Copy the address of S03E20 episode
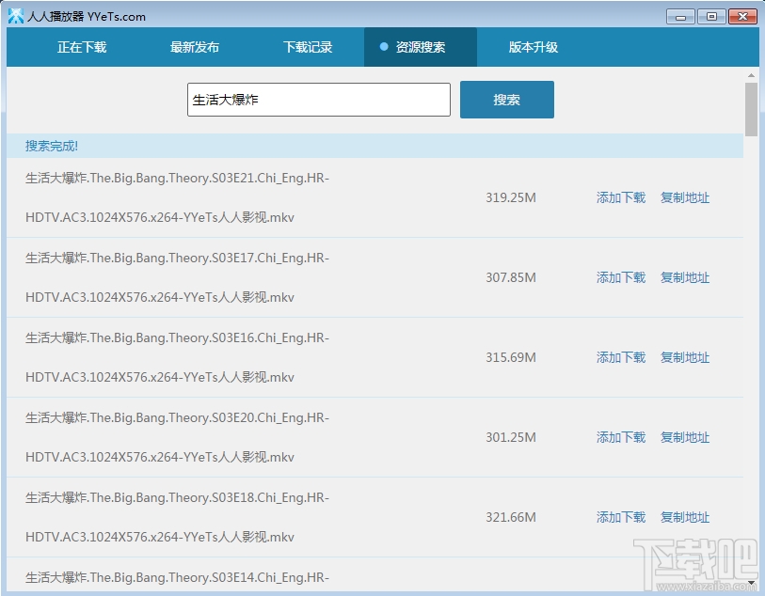 685,438
